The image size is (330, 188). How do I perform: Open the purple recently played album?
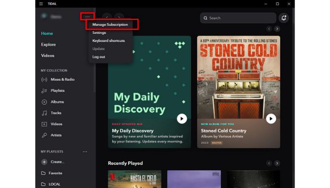tap(194, 179)
